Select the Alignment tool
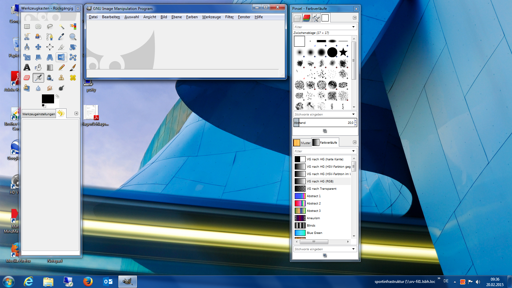 pos(50,47)
